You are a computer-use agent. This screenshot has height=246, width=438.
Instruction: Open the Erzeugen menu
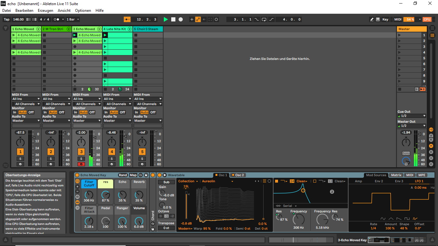(46, 11)
